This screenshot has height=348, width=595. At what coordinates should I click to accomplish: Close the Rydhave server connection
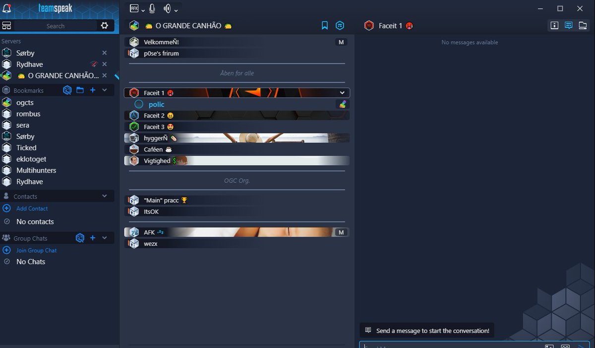click(105, 64)
